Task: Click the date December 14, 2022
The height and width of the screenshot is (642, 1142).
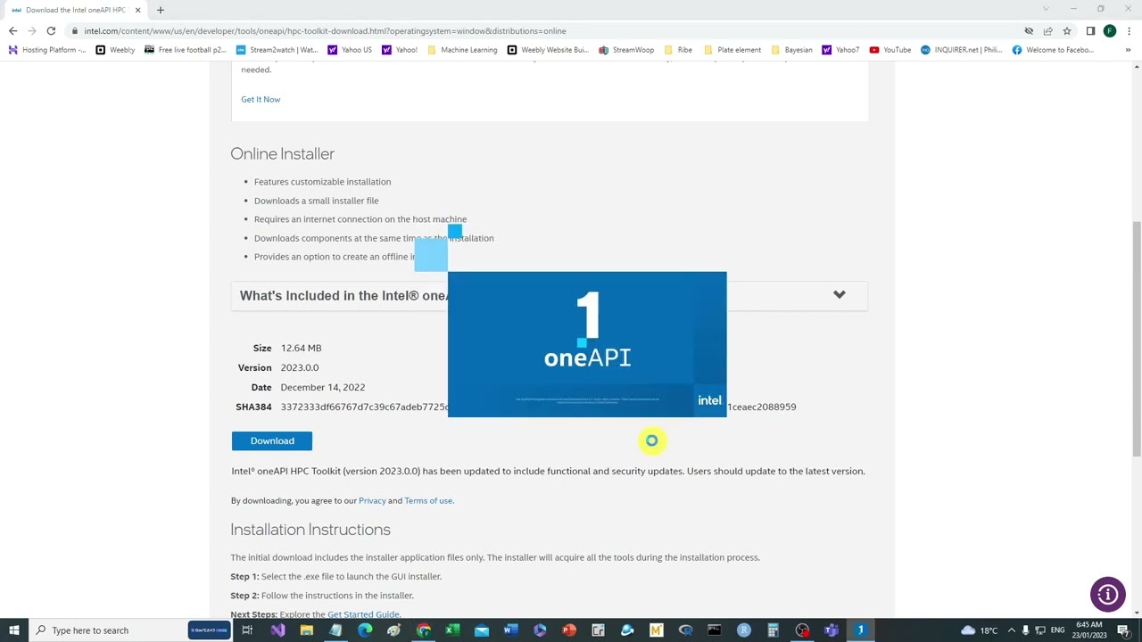Action: 322,387
